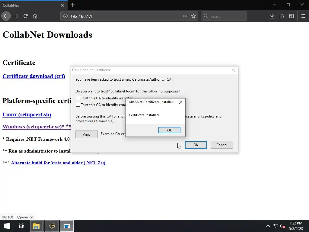Check Trust this CA to identify websites
Image resolution: width=309 pixels, height=232 pixels.
tap(78, 98)
